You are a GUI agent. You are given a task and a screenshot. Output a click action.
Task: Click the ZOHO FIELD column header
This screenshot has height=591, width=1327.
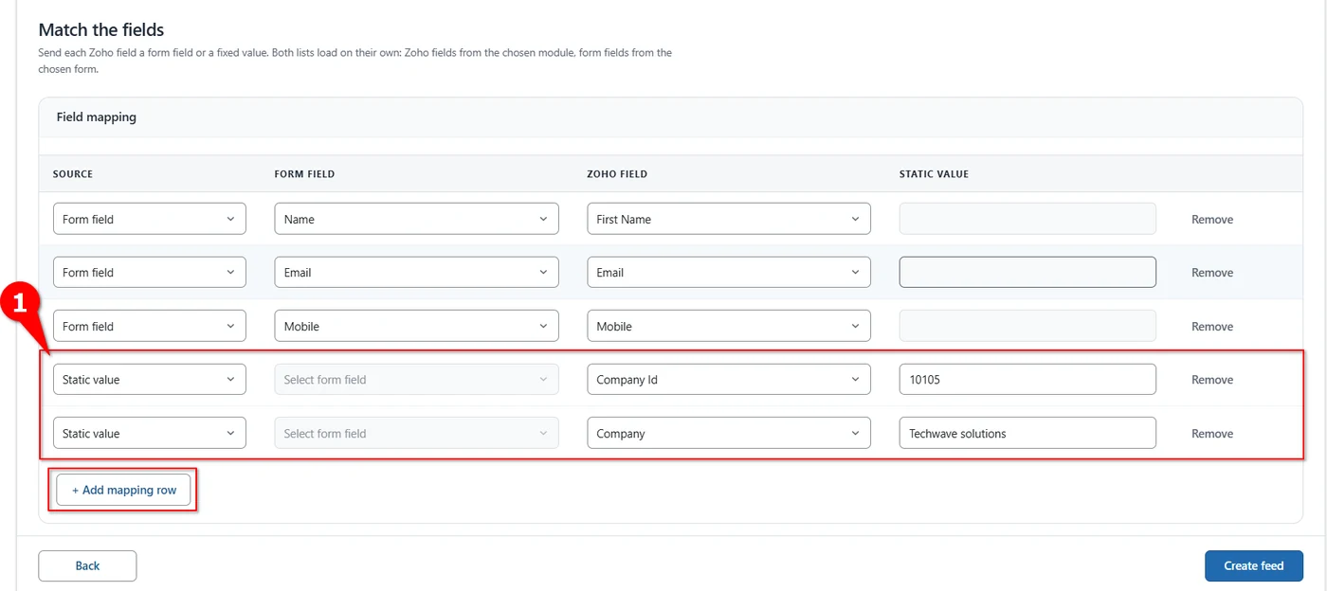(x=617, y=174)
